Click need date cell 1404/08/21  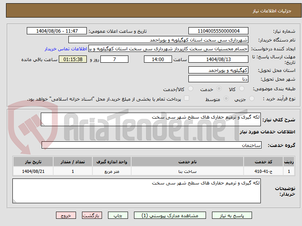click(33, 171)
